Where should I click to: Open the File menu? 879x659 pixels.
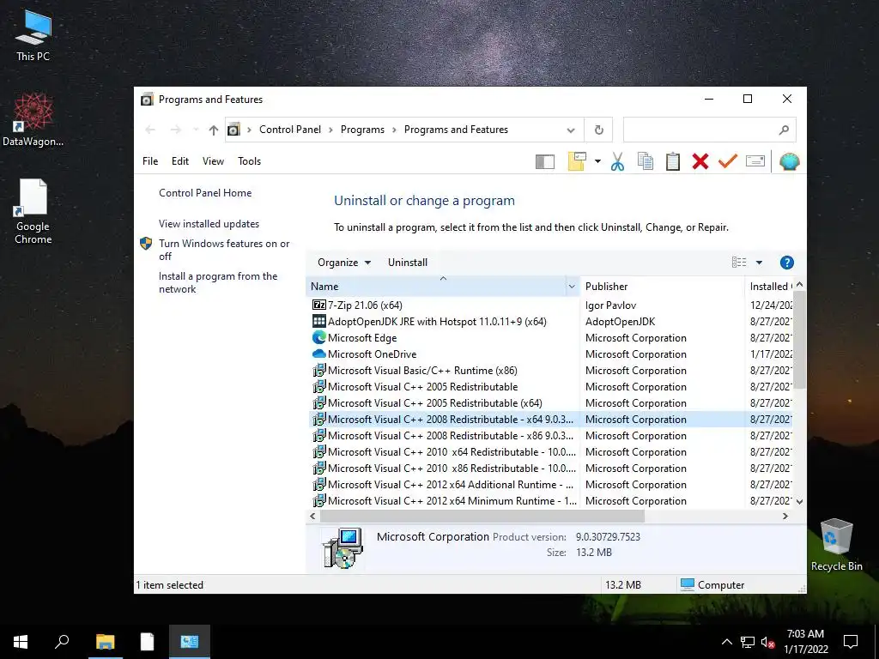[150, 161]
